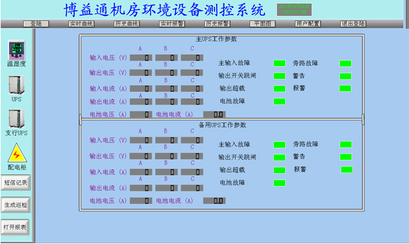Open the 温湿度 sensor icon
This screenshot has width=409, height=244.
17,50
